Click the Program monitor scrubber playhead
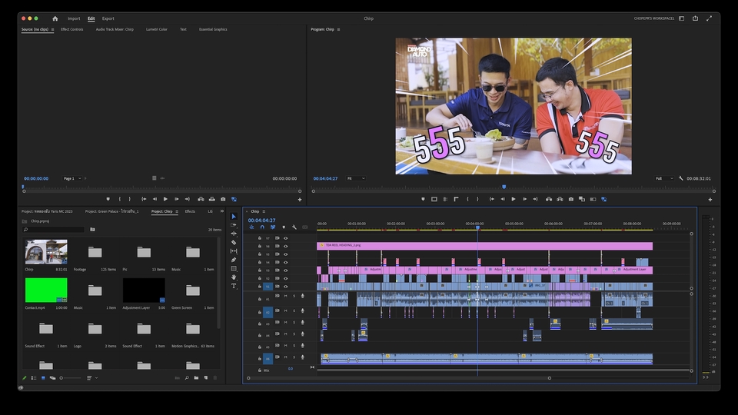The width and height of the screenshot is (738, 415). coord(504,187)
